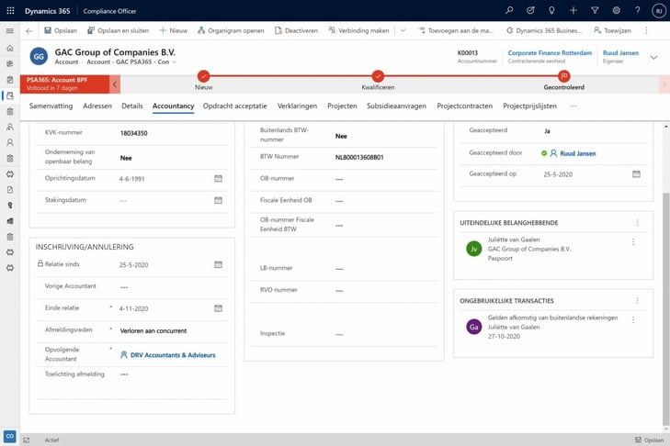This screenshot has width=670, height=446.
Task: Open calendar picker for Oprichtingsdatum
Action: [218, 178]
